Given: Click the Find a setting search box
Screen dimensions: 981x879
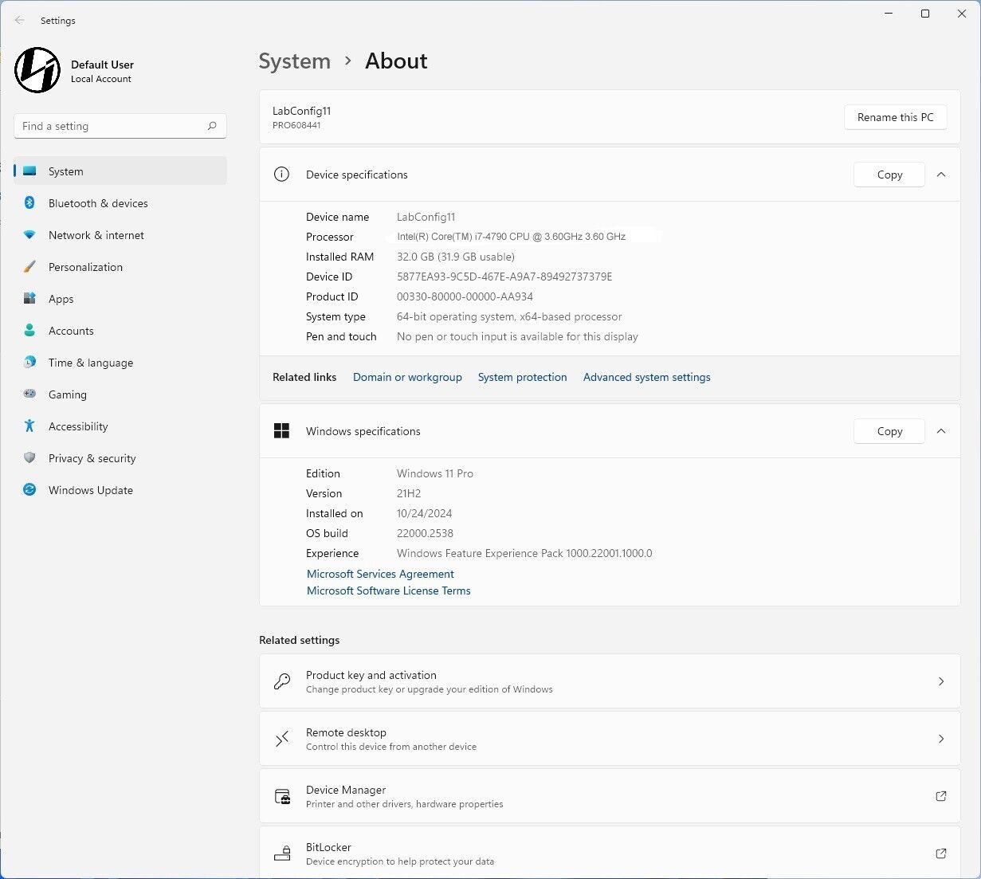Looking at the screenshot, I should pos(120,126).
